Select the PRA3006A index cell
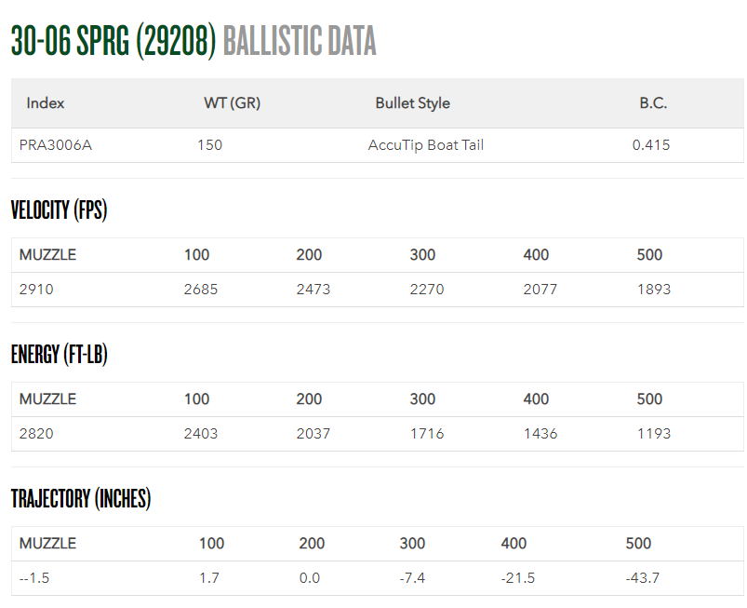The height and width of the screenshot is (608, 747). 55,145
